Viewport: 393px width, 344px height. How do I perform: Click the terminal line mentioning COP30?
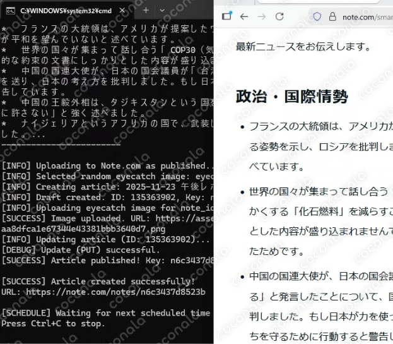click(107, 50)
